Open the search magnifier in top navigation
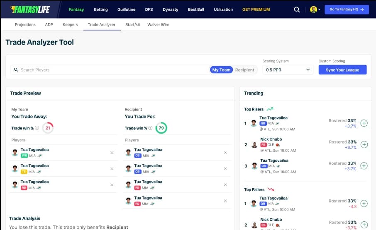This screenshot has height=230, width=376. click(297, 10)
